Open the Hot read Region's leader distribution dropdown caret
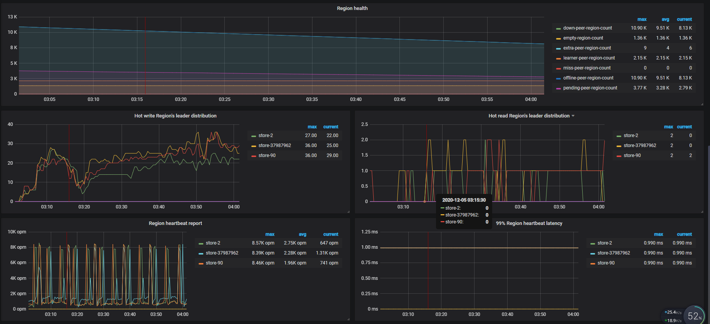 click(x=573, y=116)
